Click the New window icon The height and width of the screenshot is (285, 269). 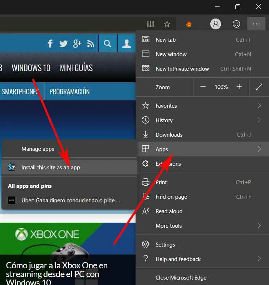[146, 54]
